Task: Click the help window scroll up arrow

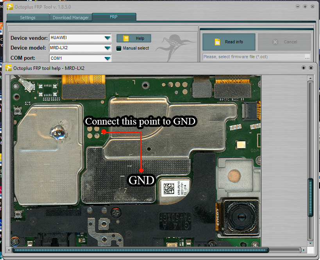Action: pyautogui.click(x=310, y=78)
